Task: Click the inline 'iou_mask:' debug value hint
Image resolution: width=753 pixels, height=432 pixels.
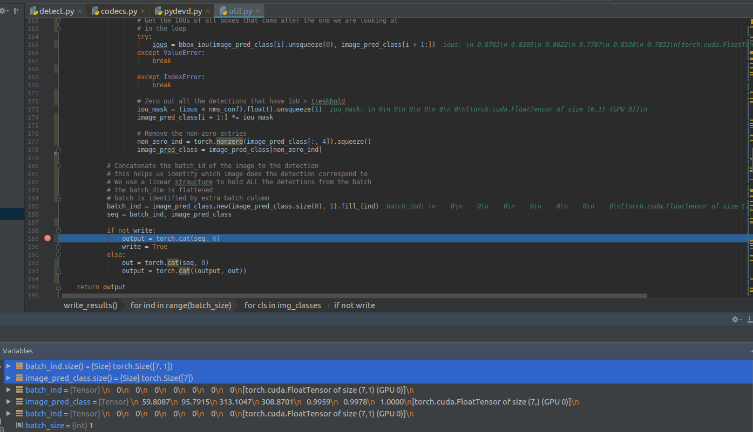Action: 488,109
